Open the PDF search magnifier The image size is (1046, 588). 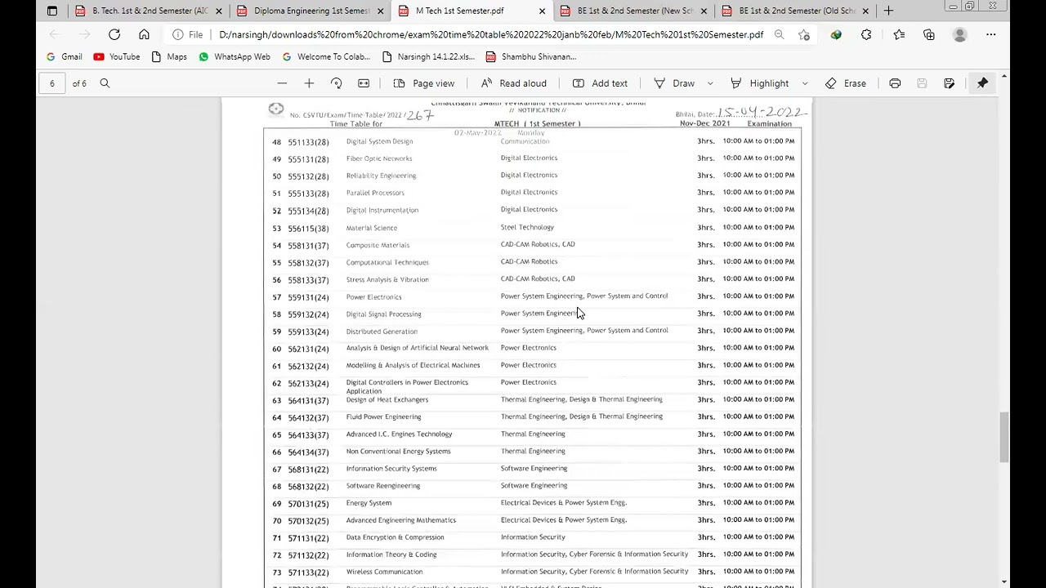click(x=105, y=83)
